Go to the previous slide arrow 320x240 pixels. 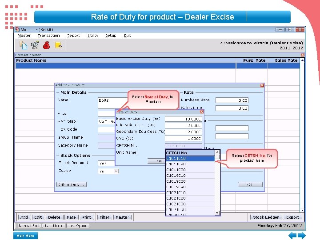click(x=292, y=235)
